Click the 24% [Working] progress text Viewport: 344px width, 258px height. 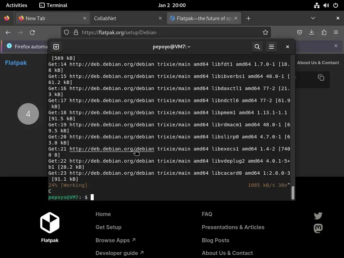pos(68,185)
